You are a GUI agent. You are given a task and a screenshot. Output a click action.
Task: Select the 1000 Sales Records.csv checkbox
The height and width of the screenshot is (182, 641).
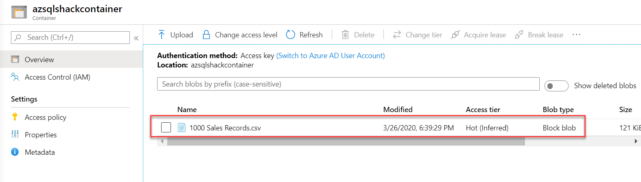click(x=166, y=128)
